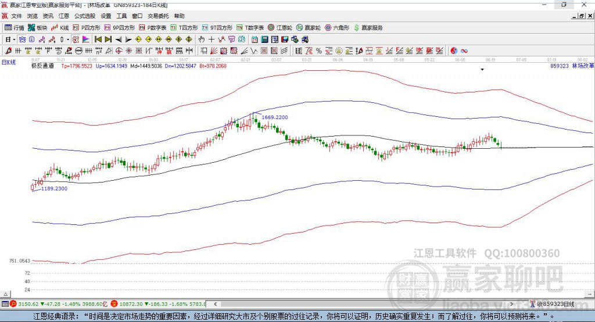Click the 1189.2300 low price label

pyautogui.click(x=54, y=188)
